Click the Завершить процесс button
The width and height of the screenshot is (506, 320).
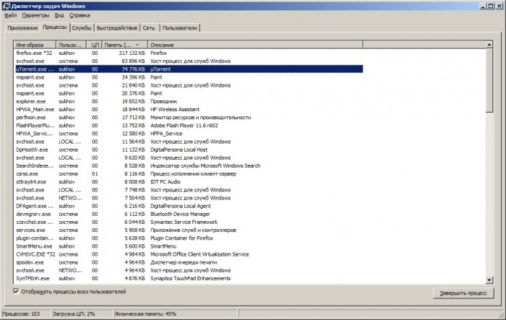463,293
